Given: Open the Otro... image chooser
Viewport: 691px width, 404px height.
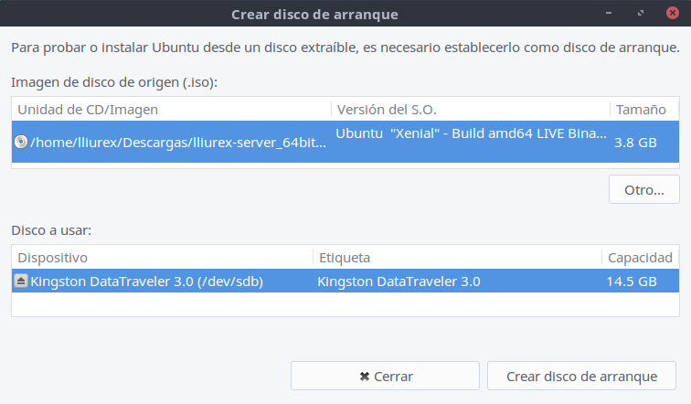Looking at the screenshot, I should pyautogui.click(x=643, y=189).
